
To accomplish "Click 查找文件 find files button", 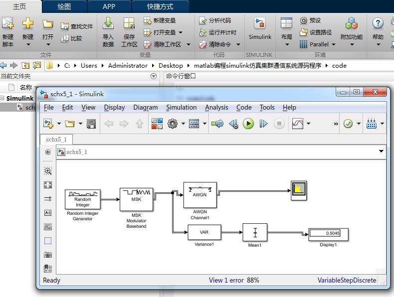I will point(77,26).
